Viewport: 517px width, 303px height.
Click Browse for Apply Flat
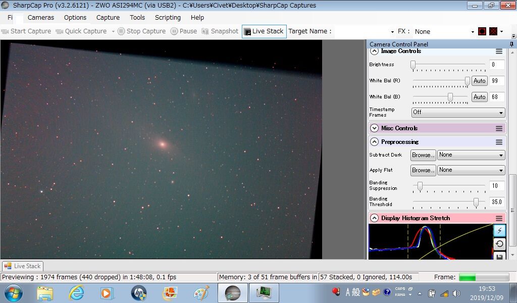point(423,170)
